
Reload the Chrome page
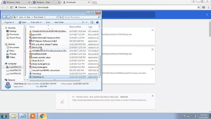pyautogui.click(x=11, y=7)
